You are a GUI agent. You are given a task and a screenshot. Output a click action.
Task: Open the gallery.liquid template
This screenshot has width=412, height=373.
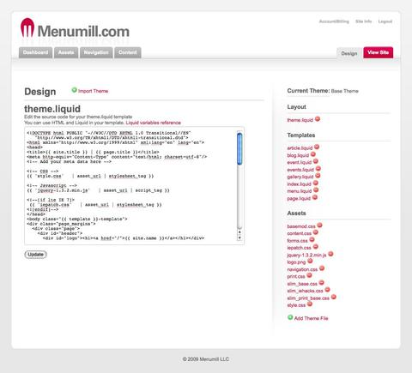(x=300, y=177)
